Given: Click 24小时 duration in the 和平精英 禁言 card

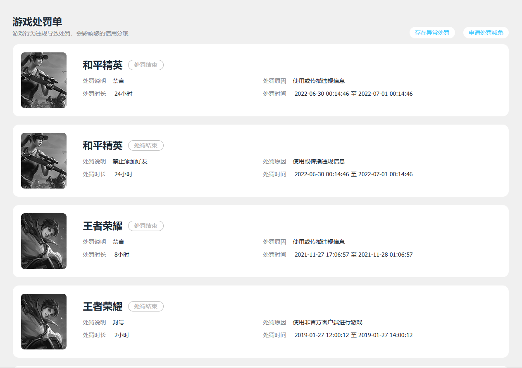Looking at the screenshot, I should pos(124,94).
